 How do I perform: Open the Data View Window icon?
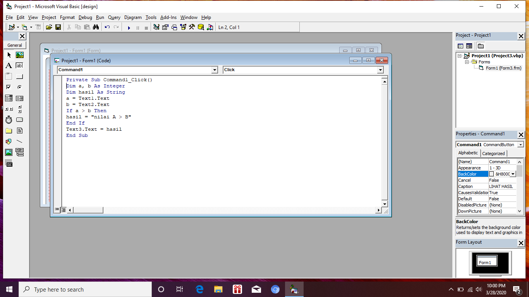point(201,27)
